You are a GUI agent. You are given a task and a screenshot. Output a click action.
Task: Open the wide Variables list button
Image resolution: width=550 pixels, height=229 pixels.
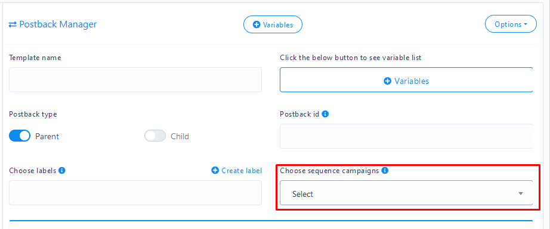(406, 80)
